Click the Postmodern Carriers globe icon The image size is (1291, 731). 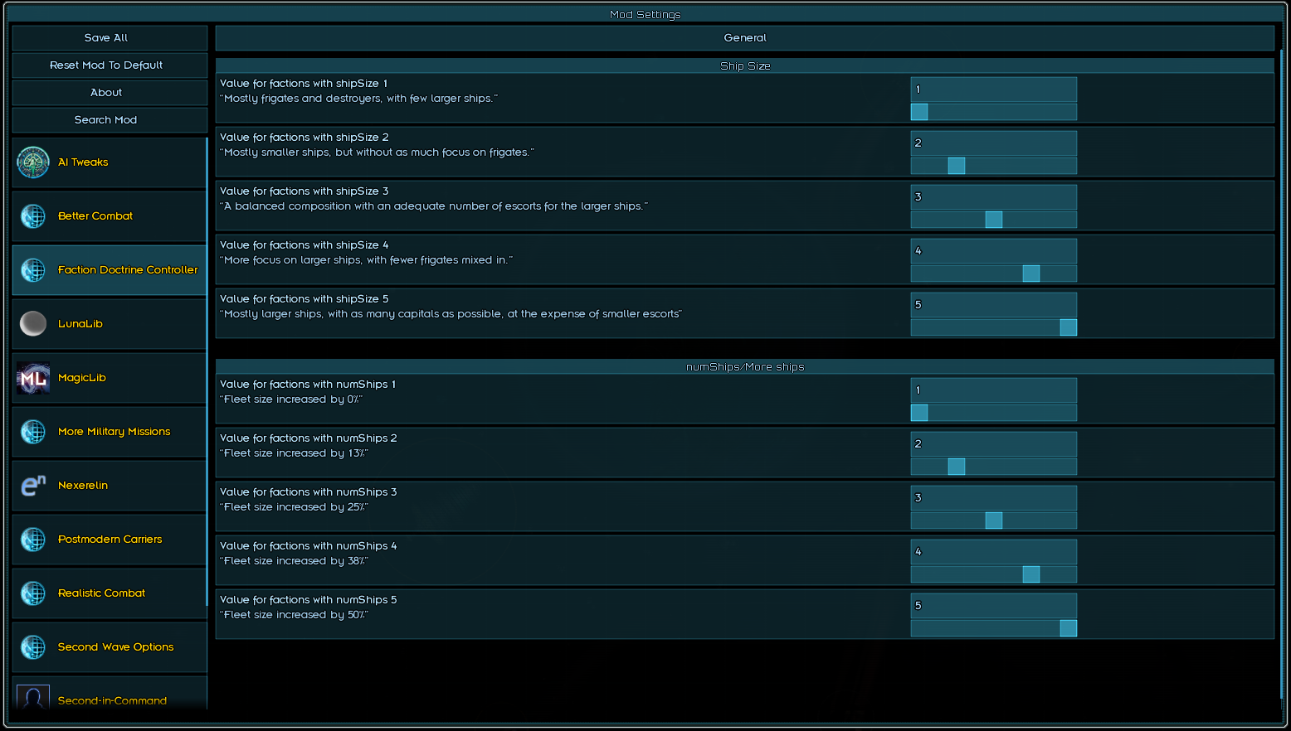point(33,540)
